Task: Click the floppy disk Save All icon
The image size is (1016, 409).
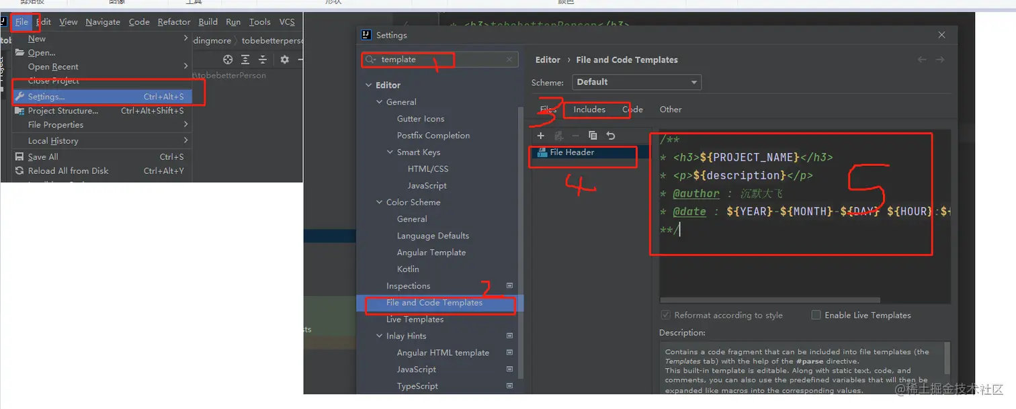Action: (x=20, y=157)
